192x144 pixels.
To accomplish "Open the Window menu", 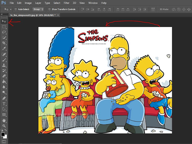I will coord(93,3).
